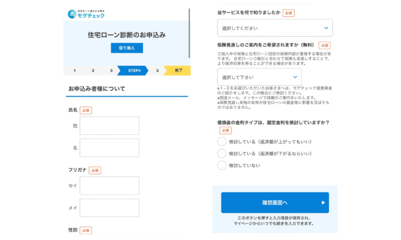Click chevron icon of 保険見直し dropdown
Screen dimensions: 401x240
click(295, 77)
